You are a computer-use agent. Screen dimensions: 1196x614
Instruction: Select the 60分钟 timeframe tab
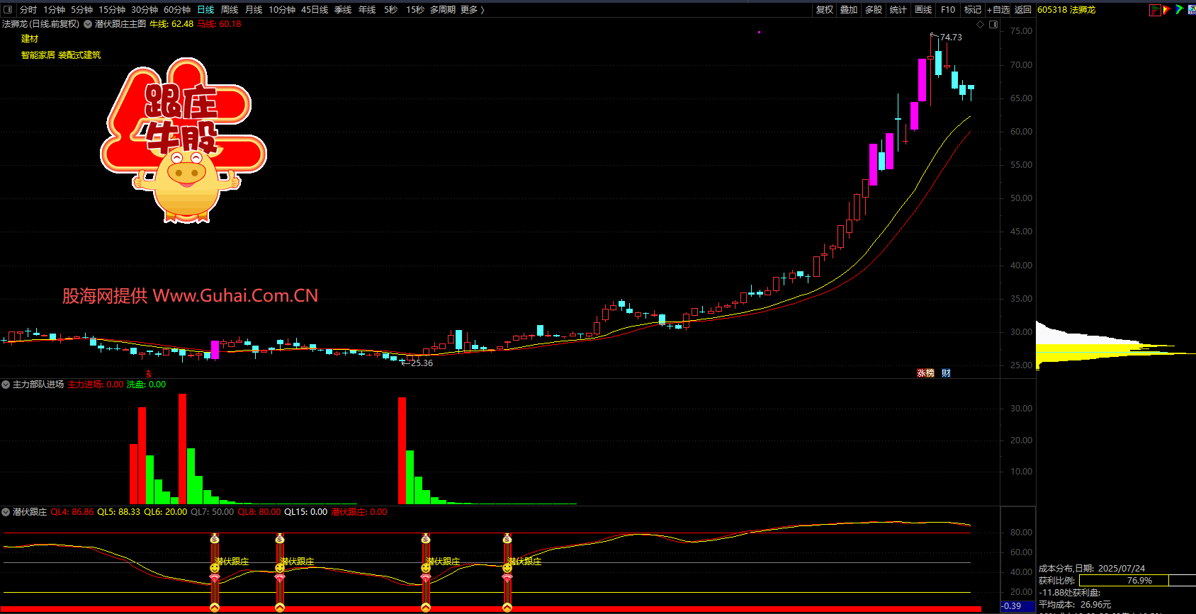point(177,10)
